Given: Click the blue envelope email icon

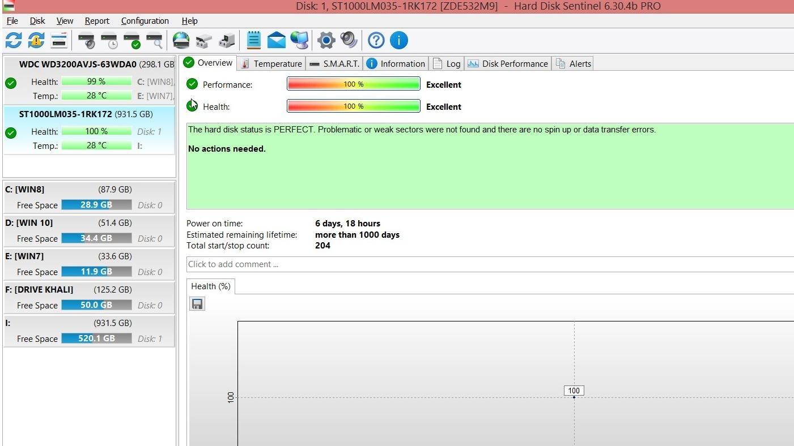Looking at the screenshot, I should pos(277,40).
